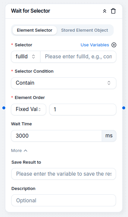Click the up-down arrows in Selector Condition
The height and width of the screenshot is (217, 128).
coord(109,83)
